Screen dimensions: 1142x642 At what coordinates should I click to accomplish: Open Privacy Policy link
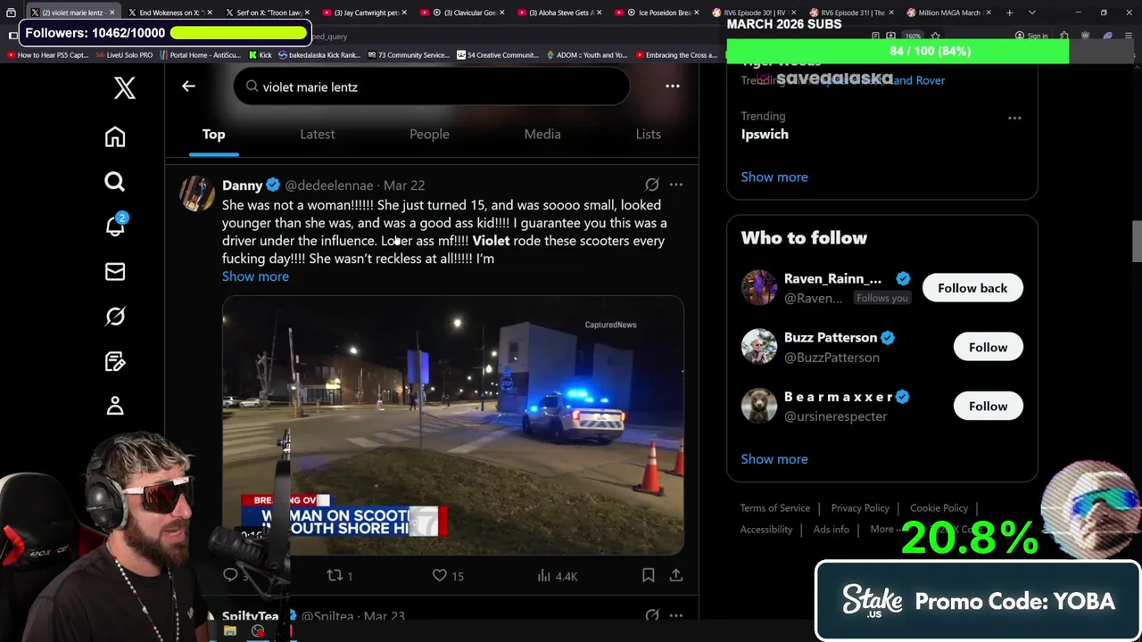860,508
